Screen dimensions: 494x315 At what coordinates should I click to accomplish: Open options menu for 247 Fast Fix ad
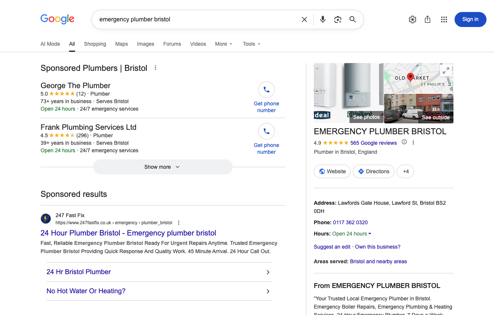[x=179, y=223]
